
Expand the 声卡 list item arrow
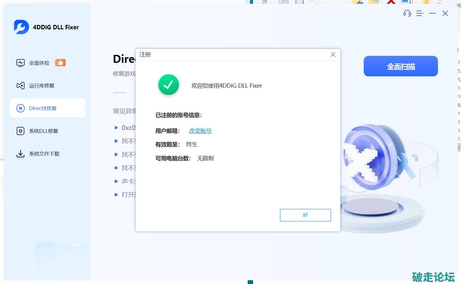pyautogui.click(x=116, y=181)
